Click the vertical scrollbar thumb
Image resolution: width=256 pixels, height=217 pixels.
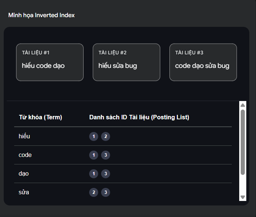pos(243,142)
